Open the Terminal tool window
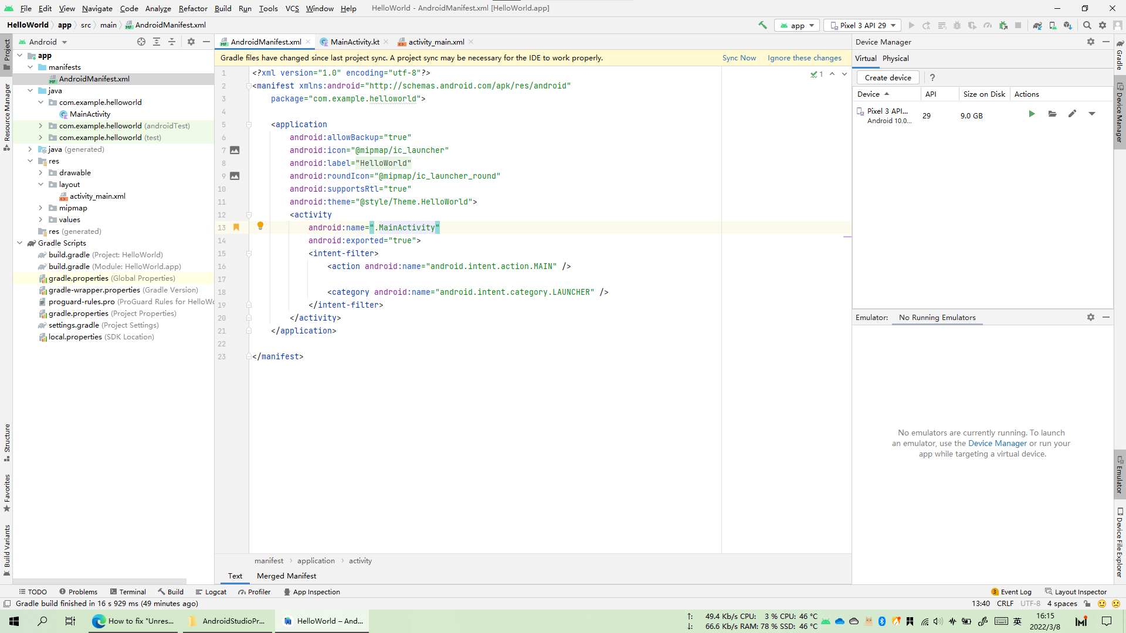 click(128, 592)
